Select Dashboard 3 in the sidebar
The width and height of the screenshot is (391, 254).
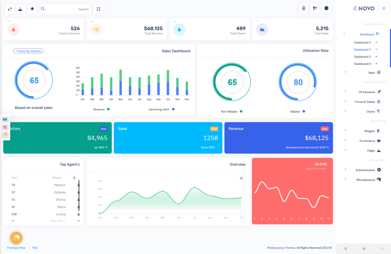(x=362, y=56)
